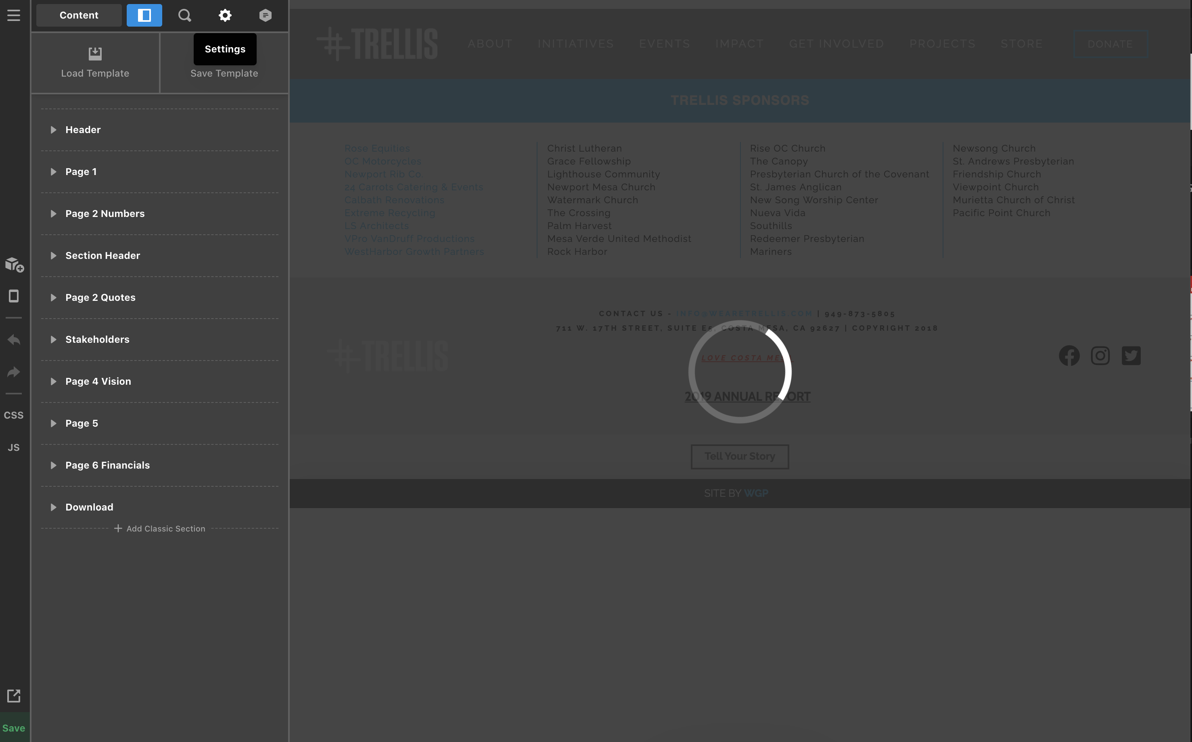
Task: Open the CSS editor
Action: point(14,415)
